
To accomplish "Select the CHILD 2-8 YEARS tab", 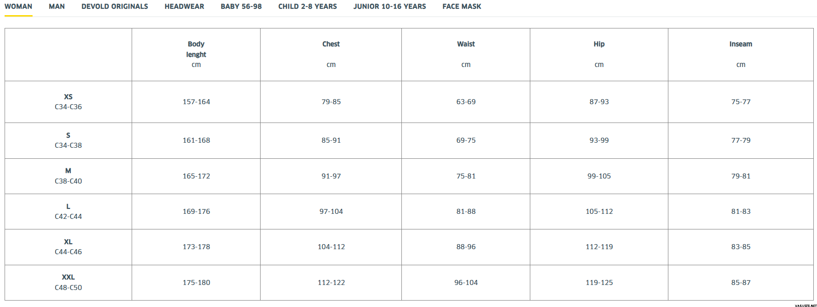I will [x=307, y=6].
